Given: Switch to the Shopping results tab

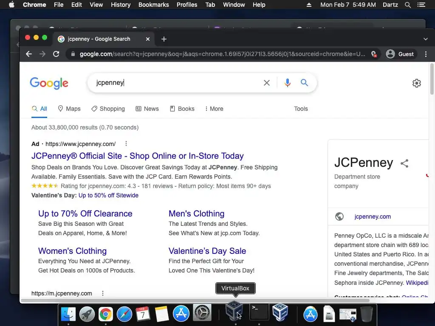Looking at the screenshot, I should pyautogui.click(x=108, y=109).
